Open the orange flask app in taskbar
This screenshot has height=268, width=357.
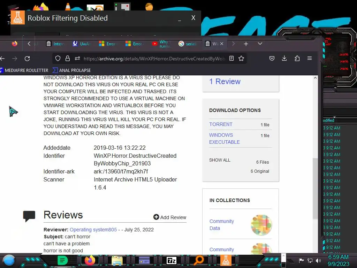tap(226, 260)
